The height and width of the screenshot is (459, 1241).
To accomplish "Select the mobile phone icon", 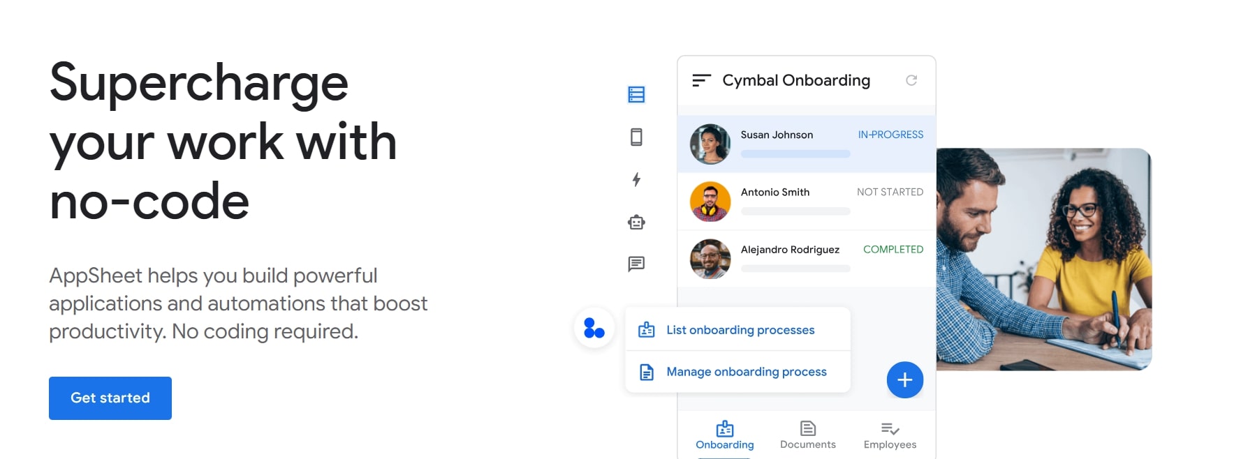I will point(636,137).
